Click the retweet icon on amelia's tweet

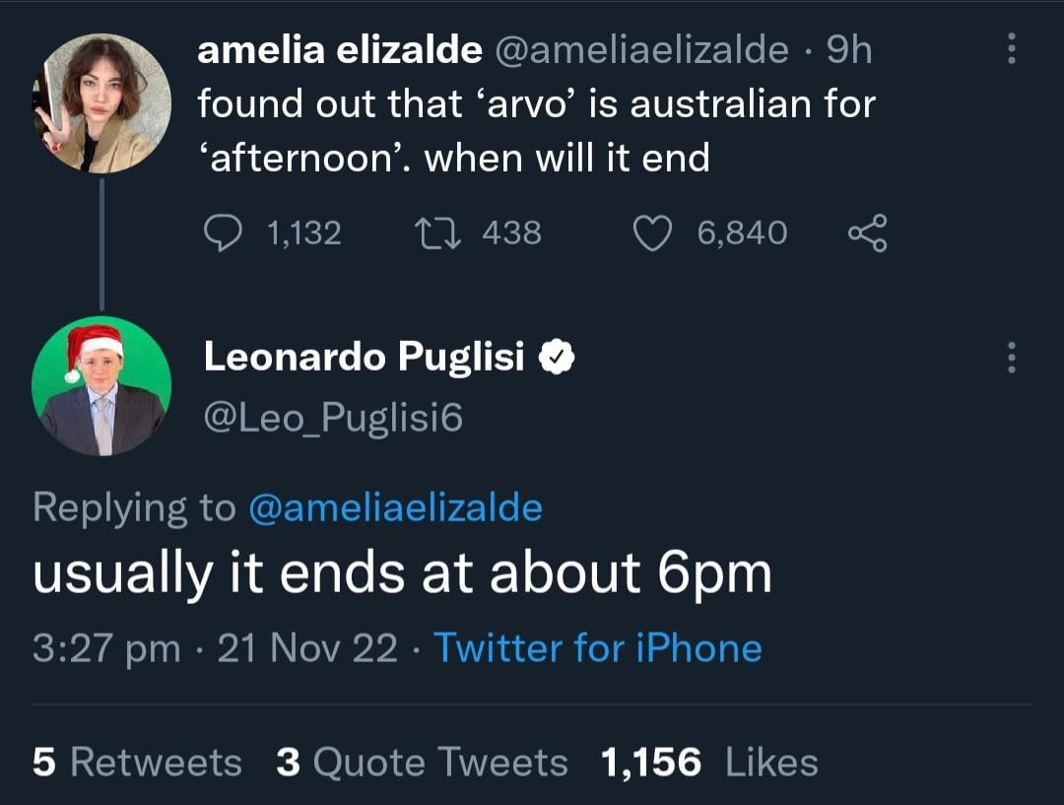[x=430, y=234]
